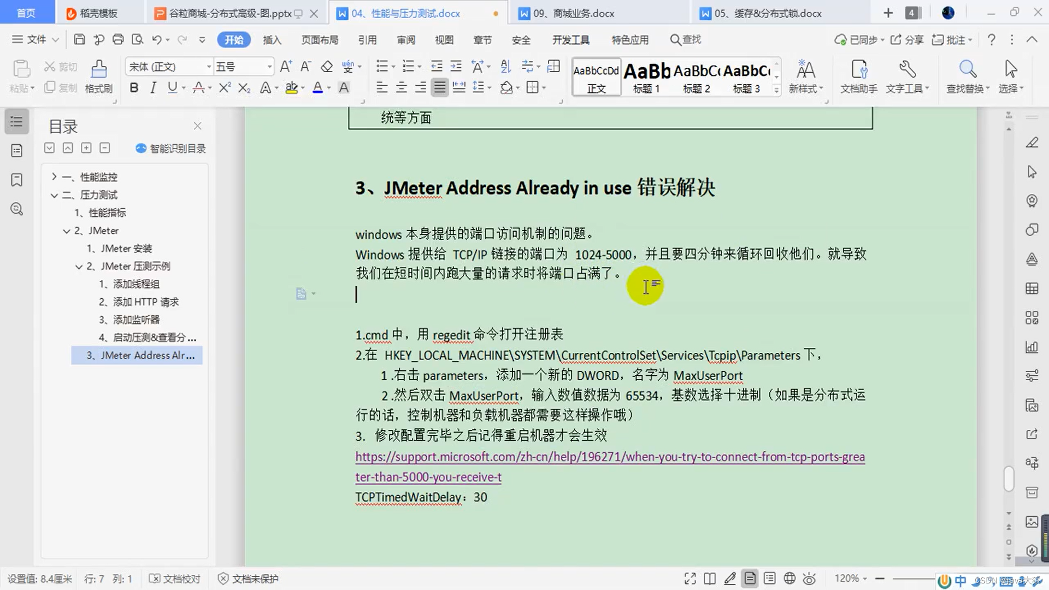Select 标题 1 heading style

(647, 78)
